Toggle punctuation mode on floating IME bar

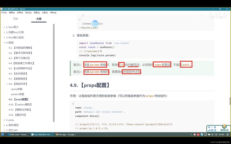(x=212, y=127)
